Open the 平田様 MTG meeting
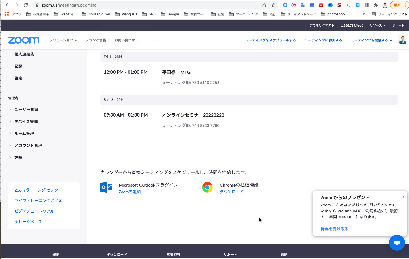Image resolution: width=409 pixels, height=259 pixels. tap(176, 72)
